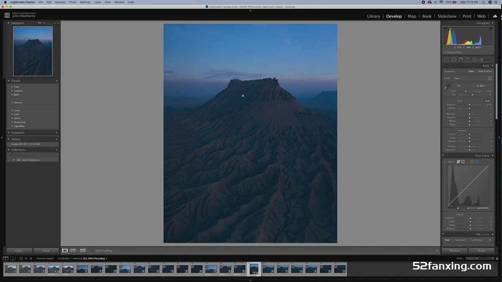The image size is (502, 282).
Task: Select main window display icon 1
Action: [x=6, y=258]
